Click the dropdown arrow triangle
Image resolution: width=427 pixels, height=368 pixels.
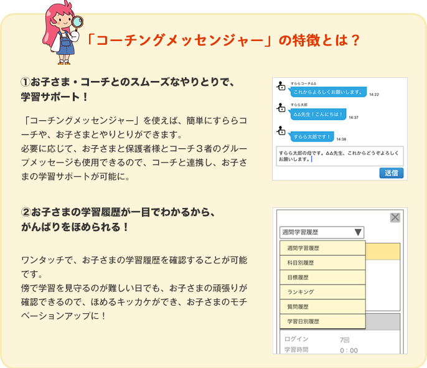[358, 232]
